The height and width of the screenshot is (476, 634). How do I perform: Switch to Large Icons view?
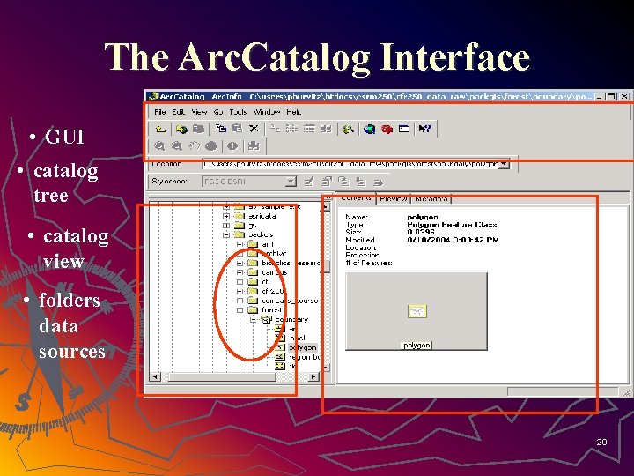click(275, 129)
